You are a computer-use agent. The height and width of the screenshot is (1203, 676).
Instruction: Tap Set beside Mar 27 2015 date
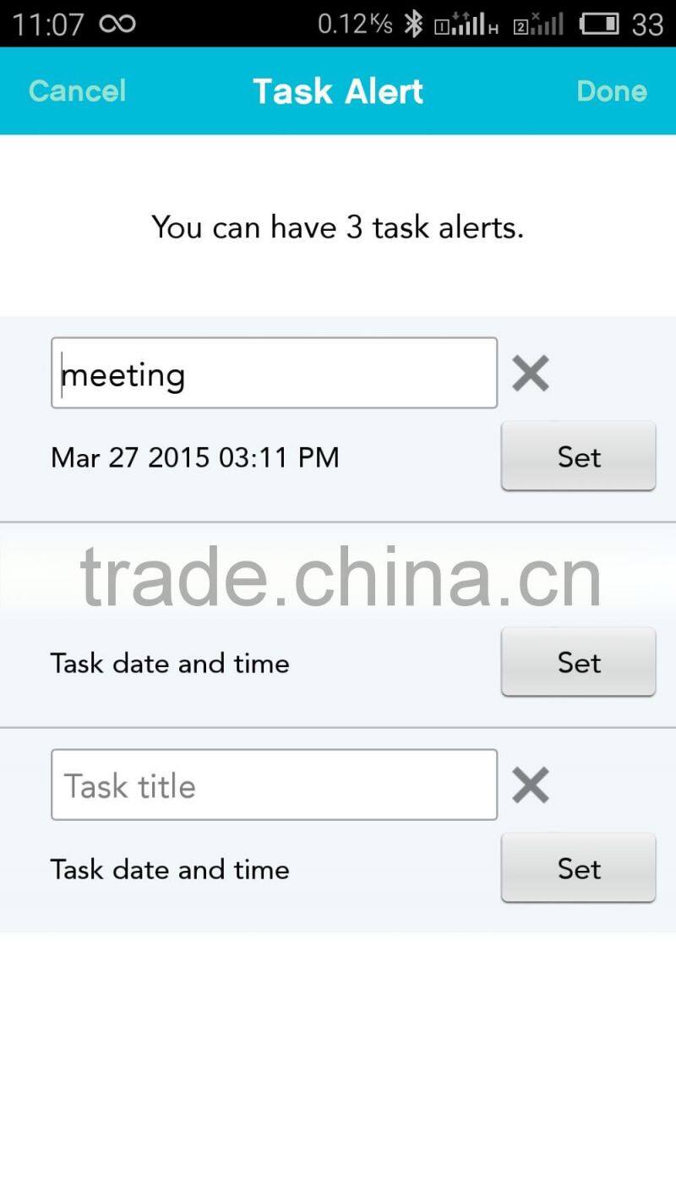tap(579, 456)
